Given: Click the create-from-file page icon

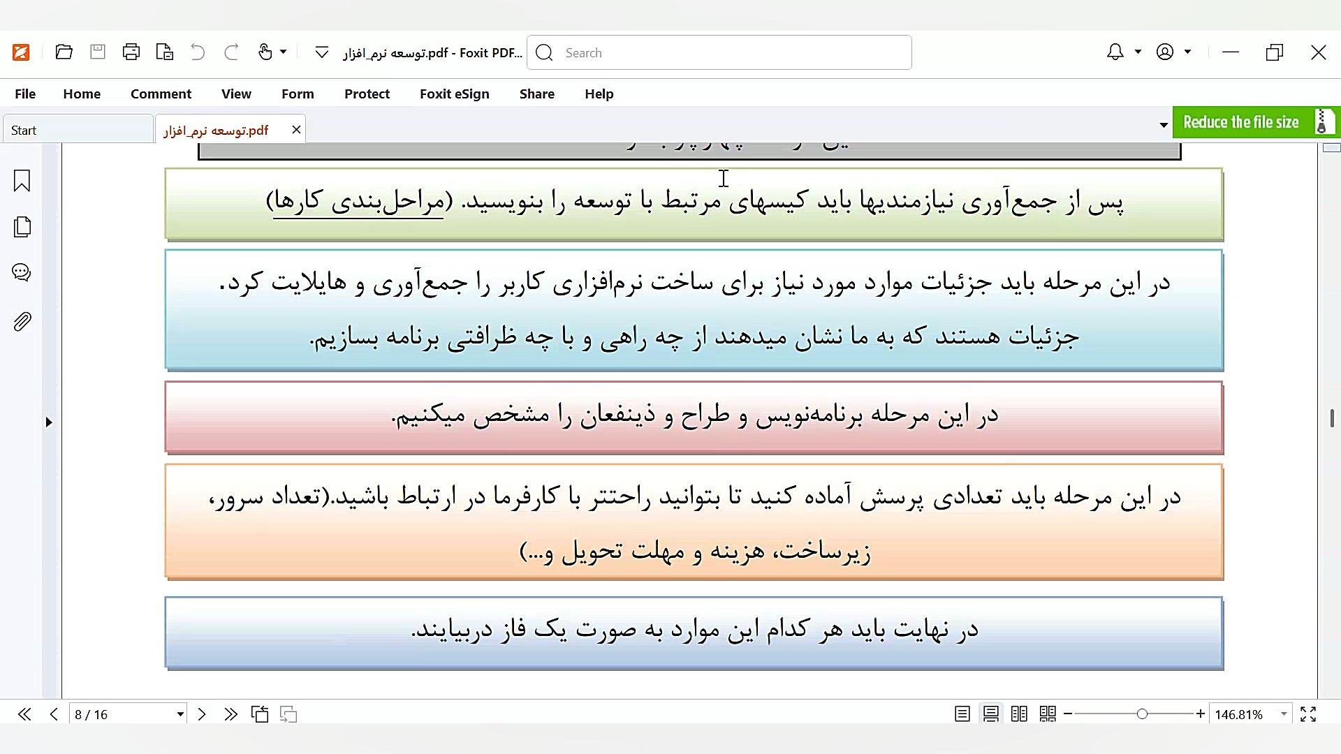Looking at the screenshot, I should coord(165,52).
